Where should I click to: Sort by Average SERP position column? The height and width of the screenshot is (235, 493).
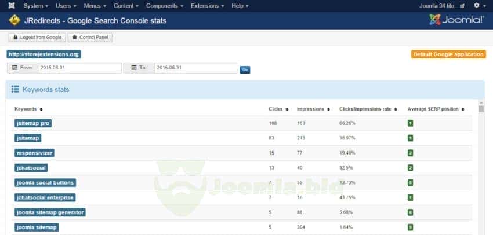click(x=436, y=109)
